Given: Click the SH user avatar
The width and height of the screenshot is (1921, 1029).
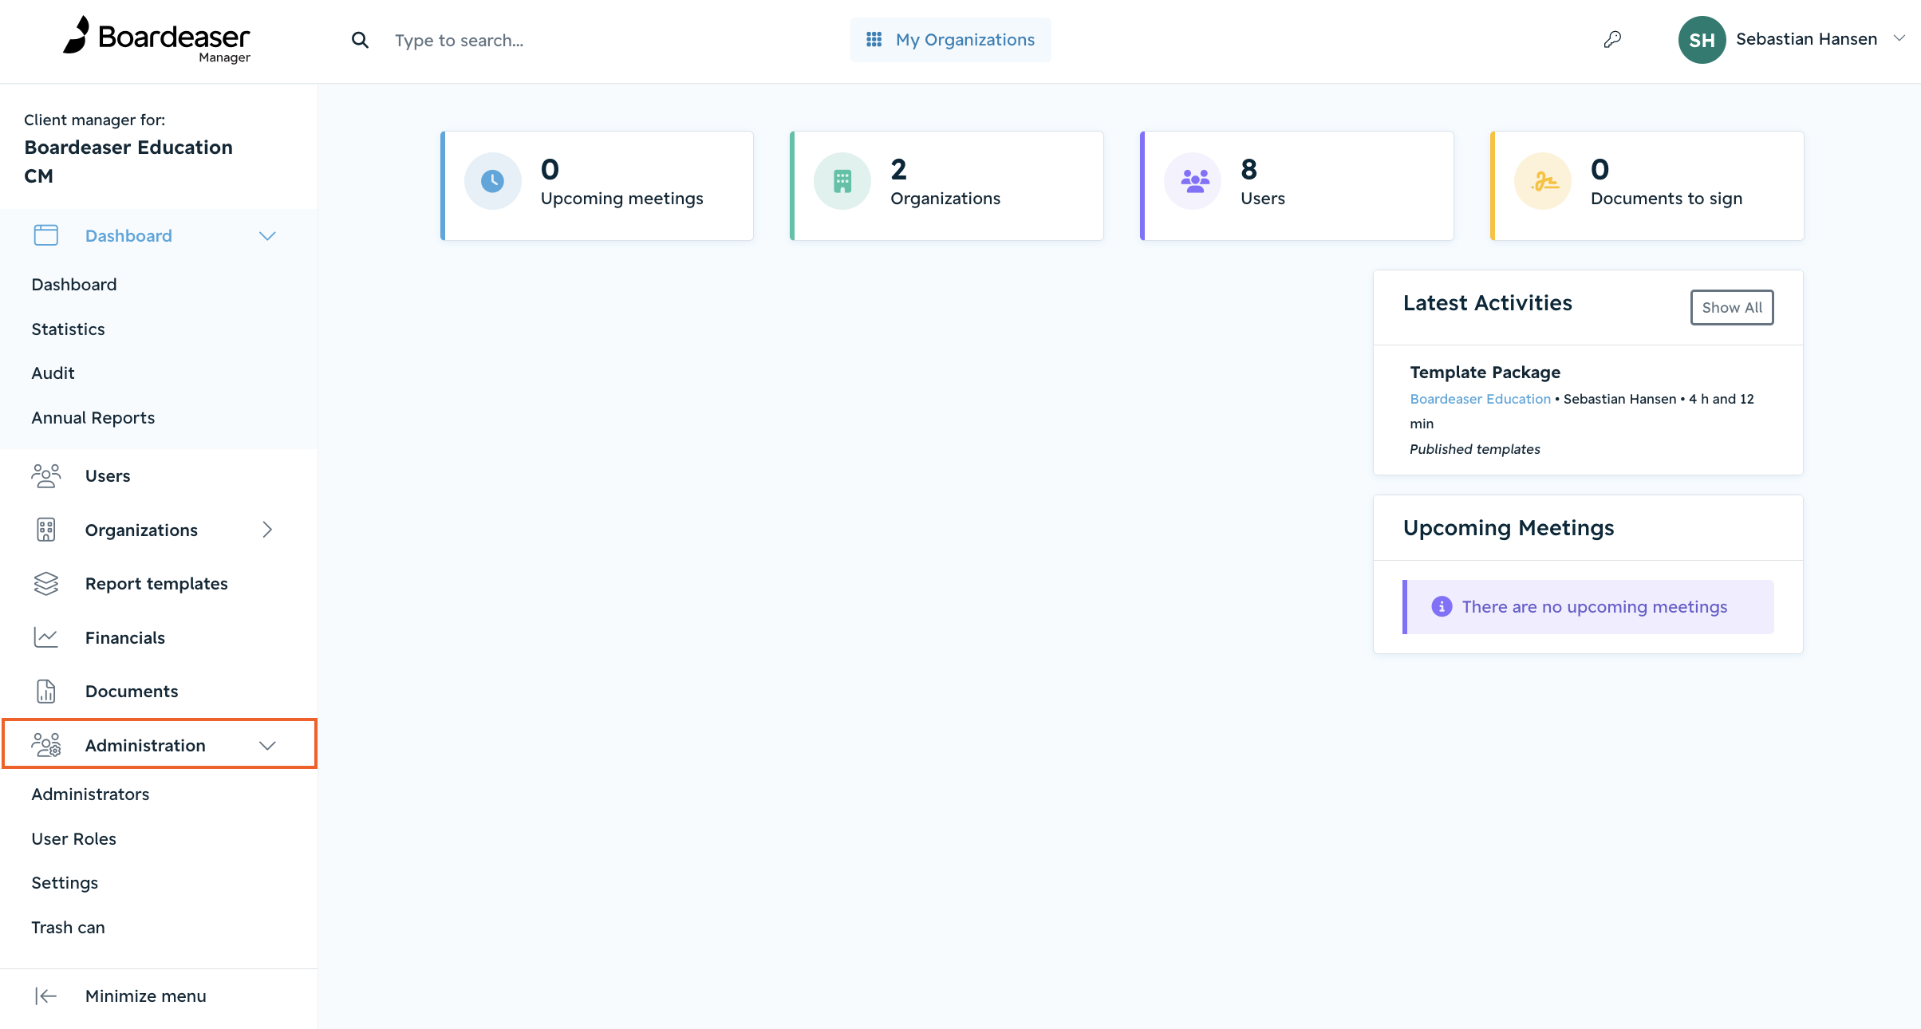Looking at the screenshot, I should 1702,40.
